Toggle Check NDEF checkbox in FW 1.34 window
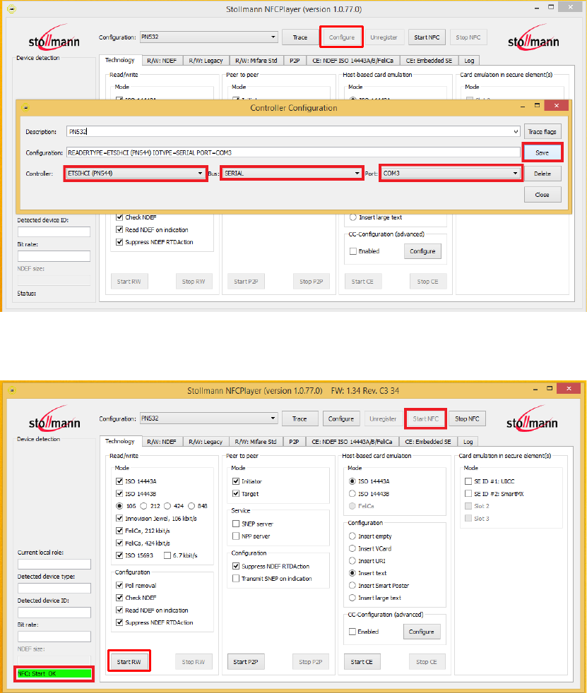 coord(119,598)
